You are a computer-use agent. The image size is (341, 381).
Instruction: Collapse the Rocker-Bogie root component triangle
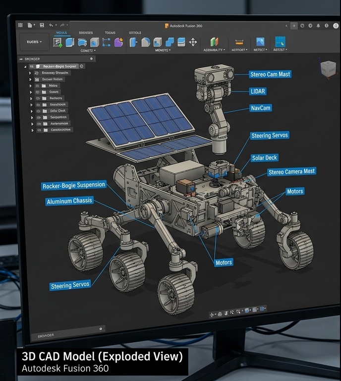tap(25, 66)
